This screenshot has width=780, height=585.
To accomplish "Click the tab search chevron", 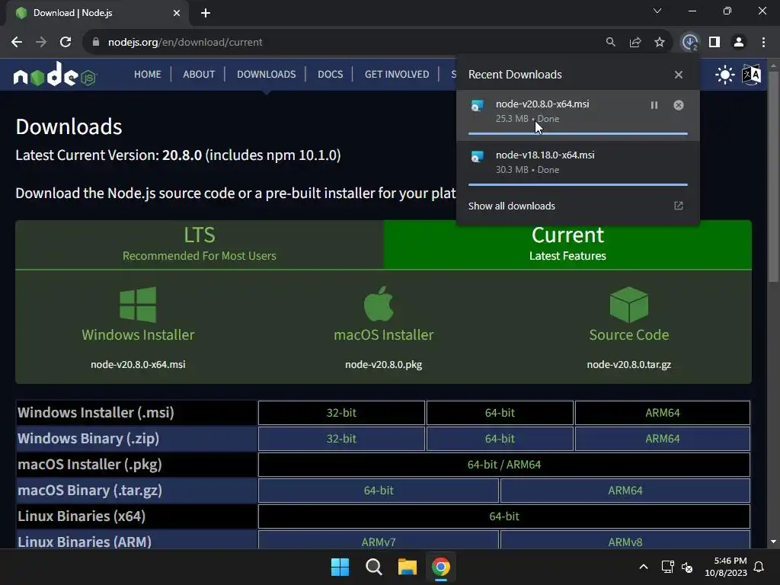I will (657, 11).
